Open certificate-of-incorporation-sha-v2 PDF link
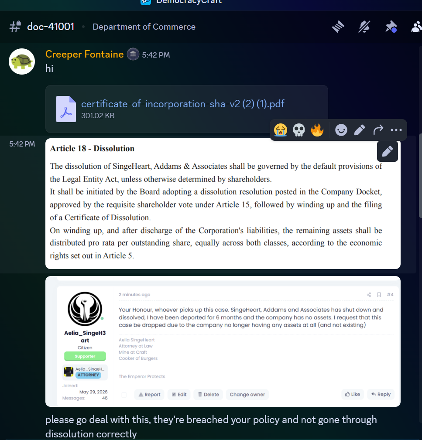 (x=183, y=104)
